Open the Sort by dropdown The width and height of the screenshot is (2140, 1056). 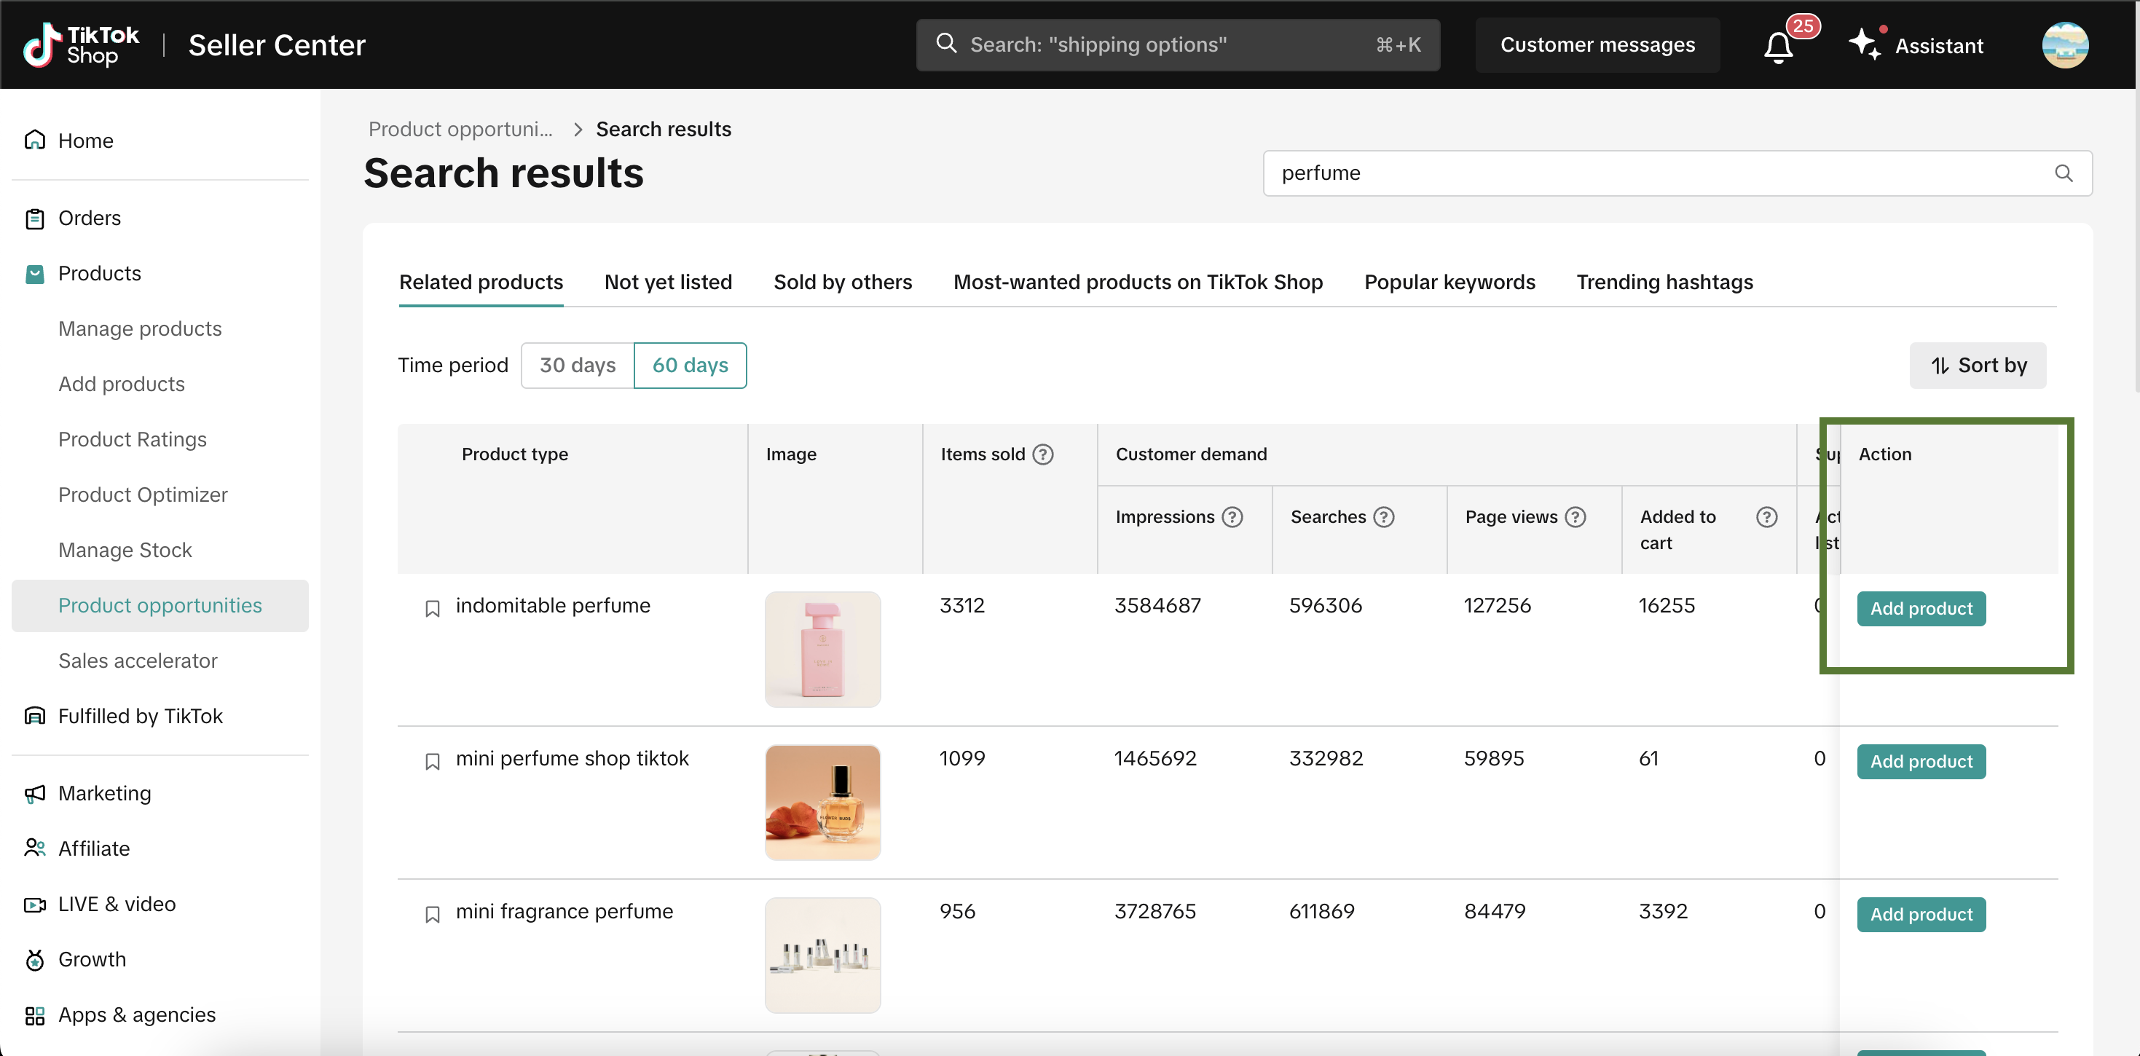1977,366
